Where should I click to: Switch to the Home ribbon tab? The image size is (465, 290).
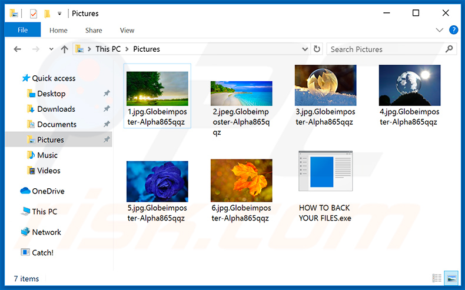tap(58, 30)
